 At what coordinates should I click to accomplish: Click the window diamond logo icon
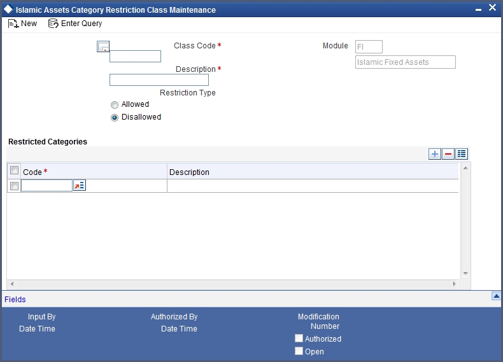(x=8, y=10)
